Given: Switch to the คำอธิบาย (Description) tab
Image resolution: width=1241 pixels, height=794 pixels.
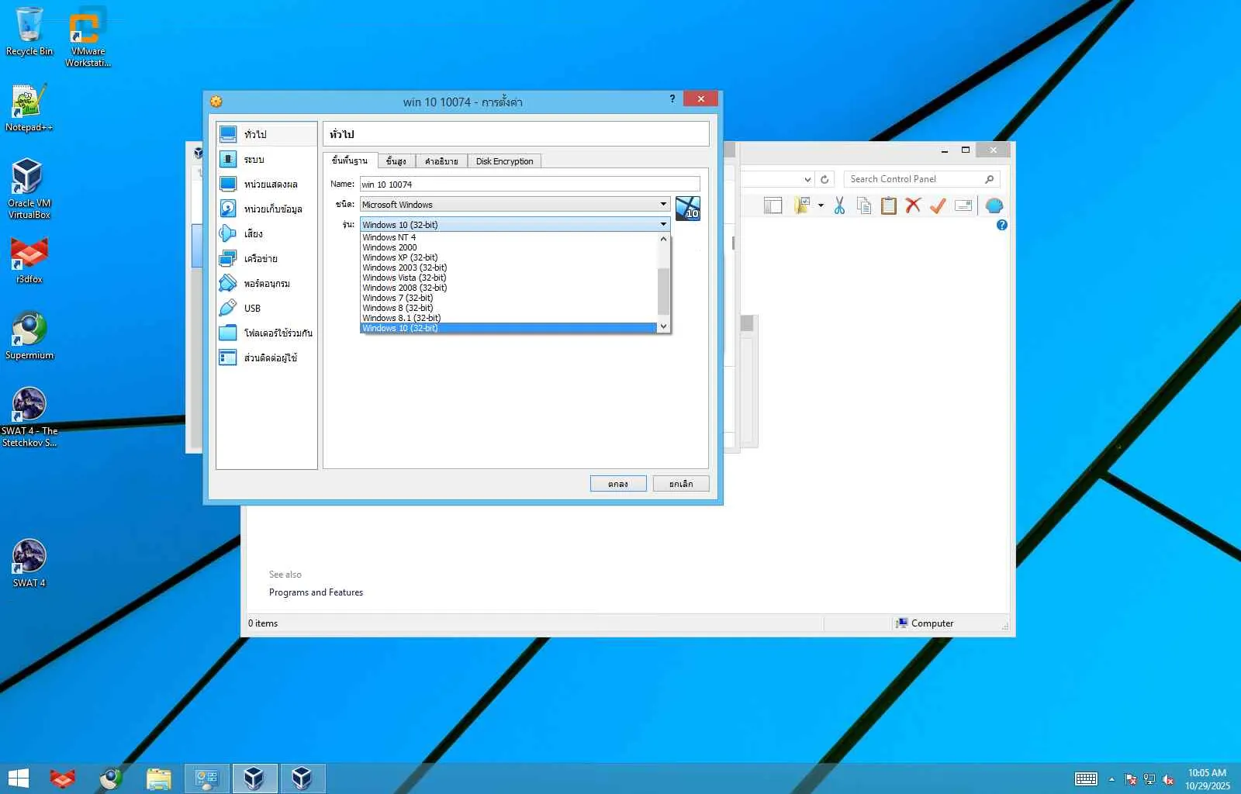Looking at the screenshot, I should 441,161.
